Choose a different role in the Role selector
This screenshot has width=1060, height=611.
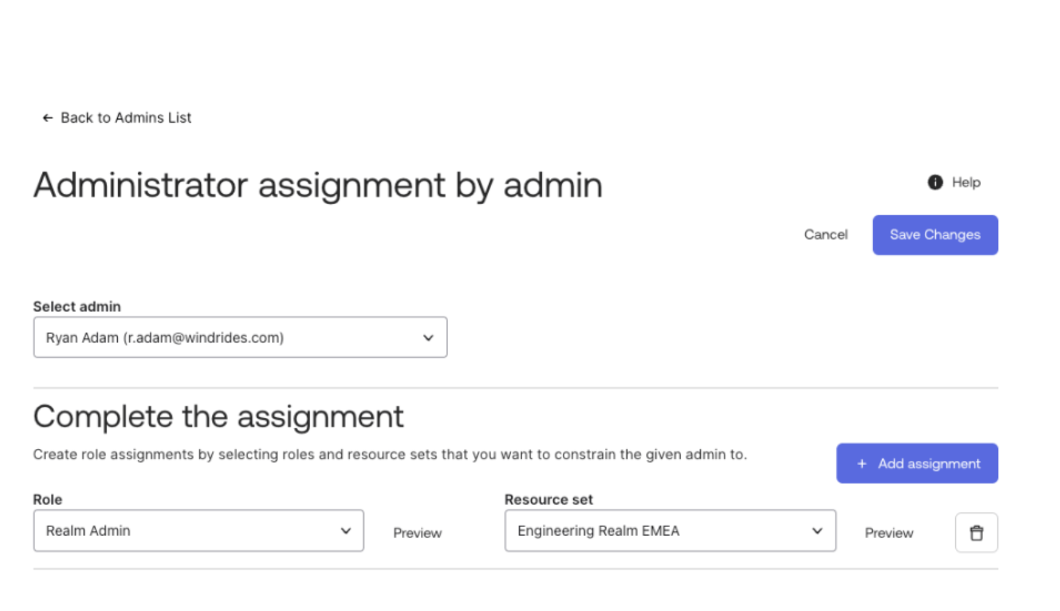(198, 530)
